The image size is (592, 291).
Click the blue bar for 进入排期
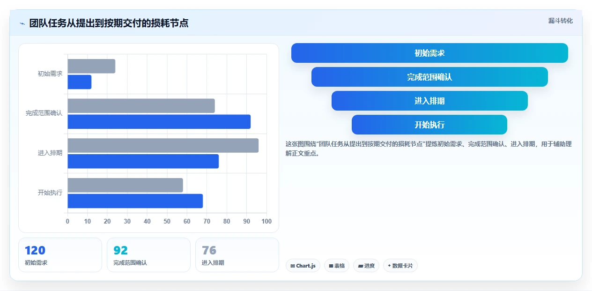143,161
